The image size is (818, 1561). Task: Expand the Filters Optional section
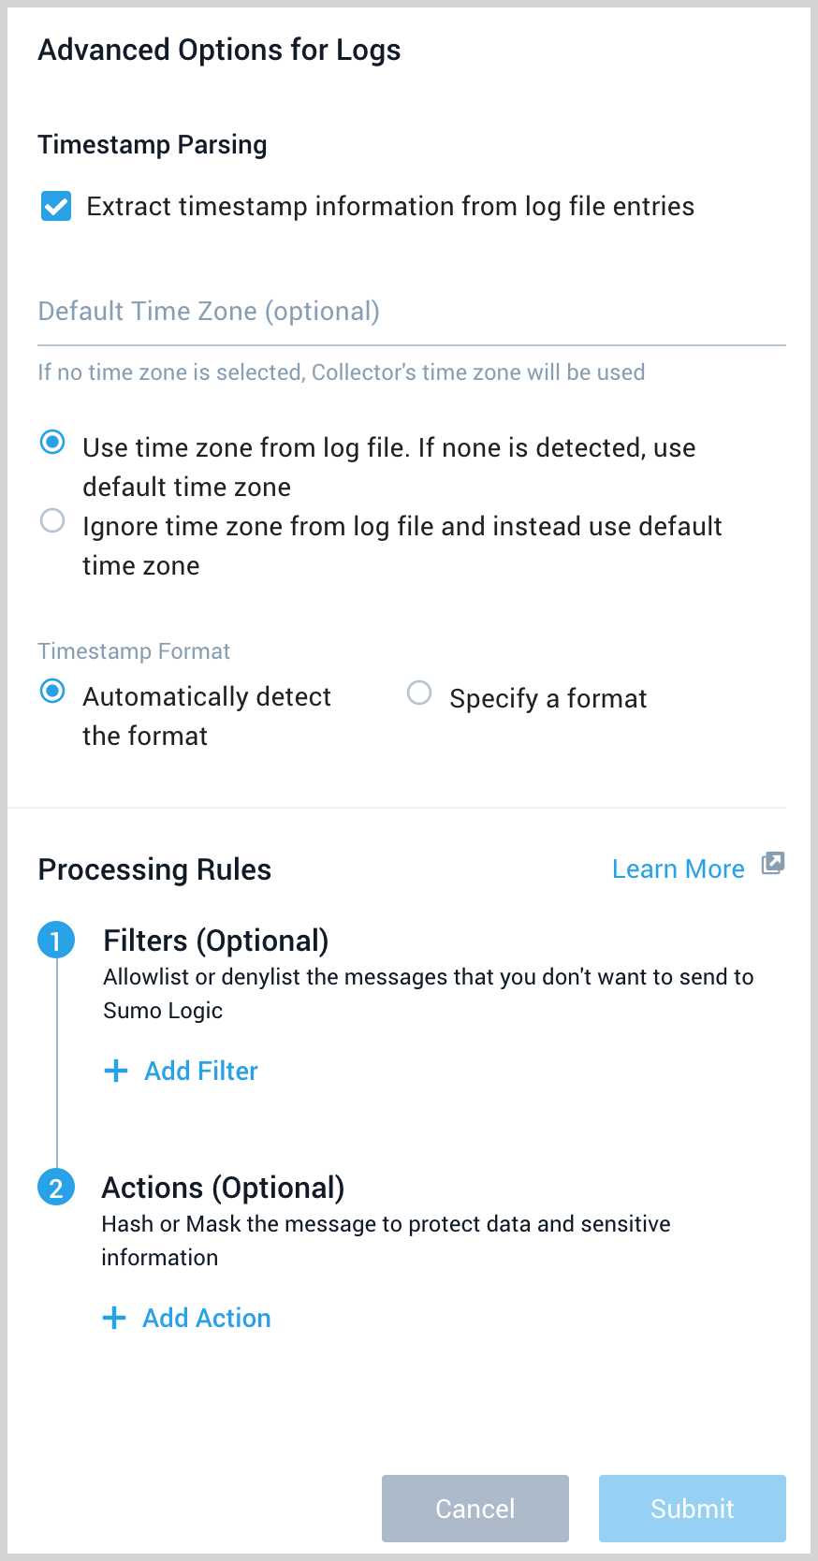pos(216,940)
